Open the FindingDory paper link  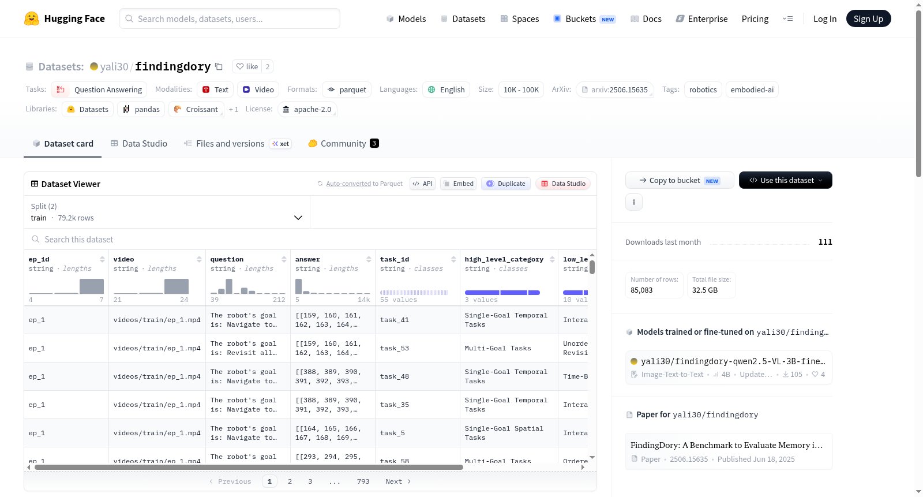pos(729,451)
